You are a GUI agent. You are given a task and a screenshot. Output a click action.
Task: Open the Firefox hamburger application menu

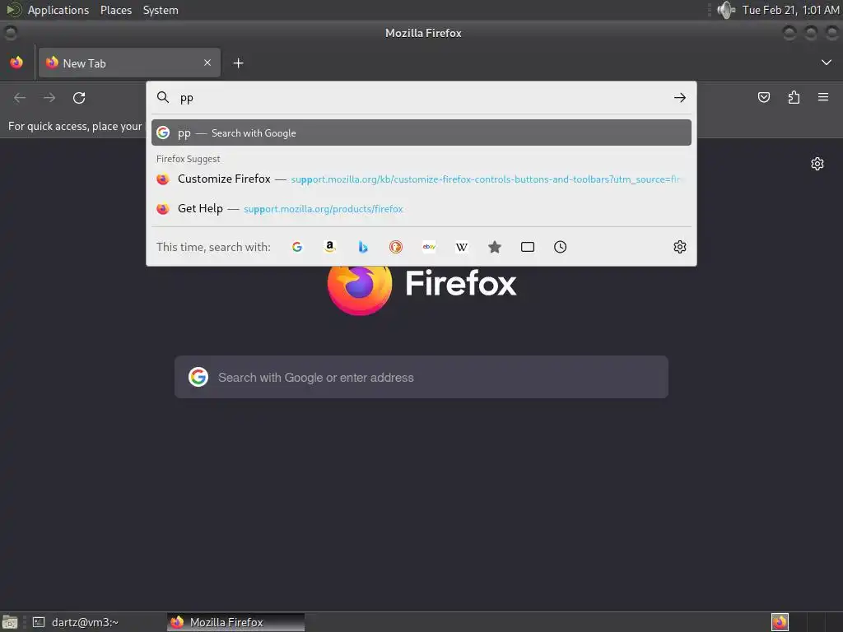(822, 97)
